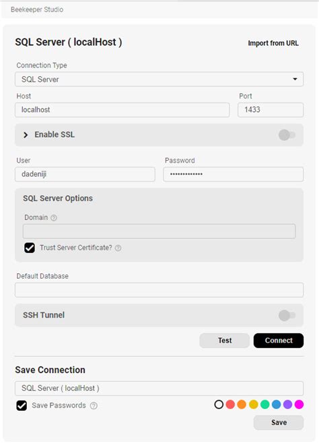Click the Domain help question-mark icon
The height and width of the screenshot is (446, 319).
click(54, 218)
